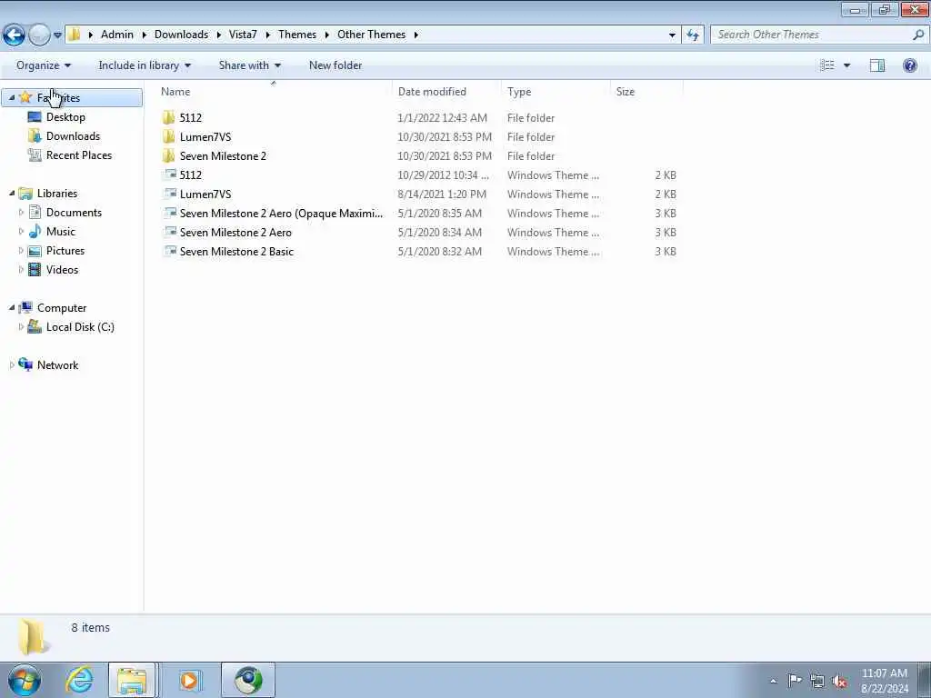Open Recent Places in Favorites
Image resolution: width=931 pixels, height=698 pixels.
[x=79, y=155]
